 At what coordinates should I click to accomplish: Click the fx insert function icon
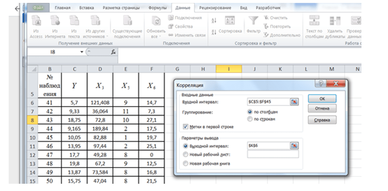[113, 52]
